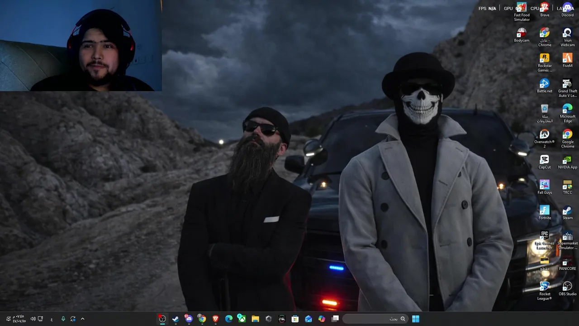Image resolution: width=579 pixels, height=326 pixels.
Task: Select the Battle.net desktop icon
Action: pos(545,86)
